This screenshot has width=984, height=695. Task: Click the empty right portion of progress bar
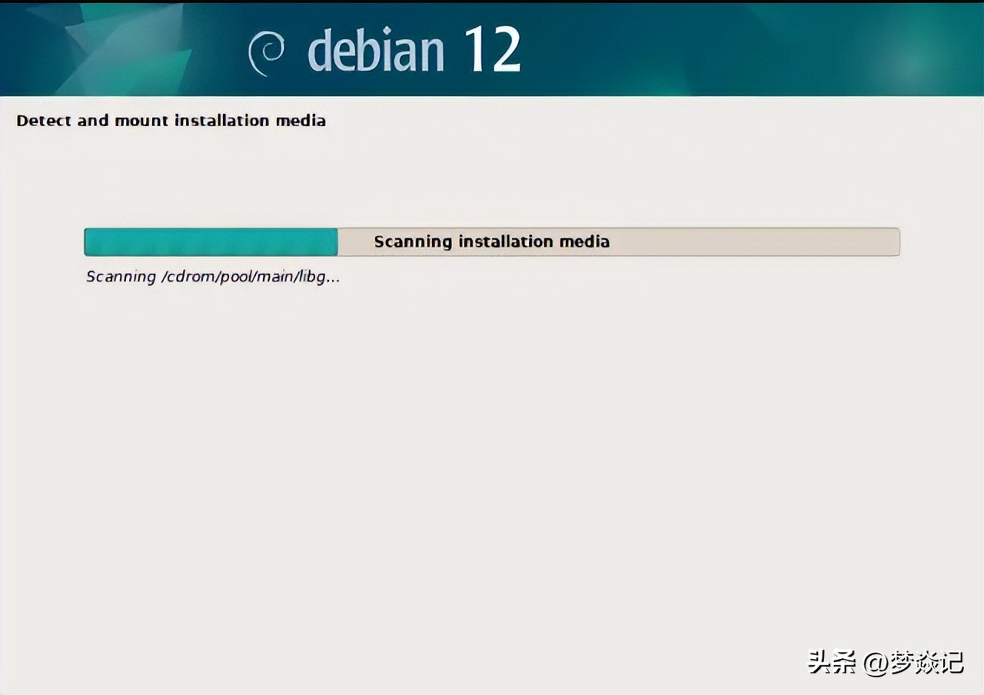click(769, 241)
